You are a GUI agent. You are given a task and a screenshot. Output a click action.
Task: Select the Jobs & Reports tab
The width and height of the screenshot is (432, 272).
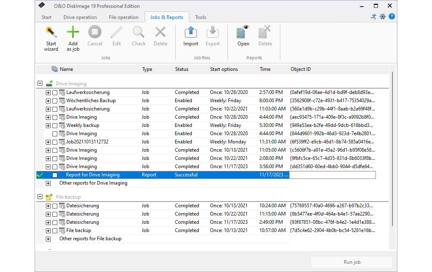pyautogui.click(x=167, y=17)
